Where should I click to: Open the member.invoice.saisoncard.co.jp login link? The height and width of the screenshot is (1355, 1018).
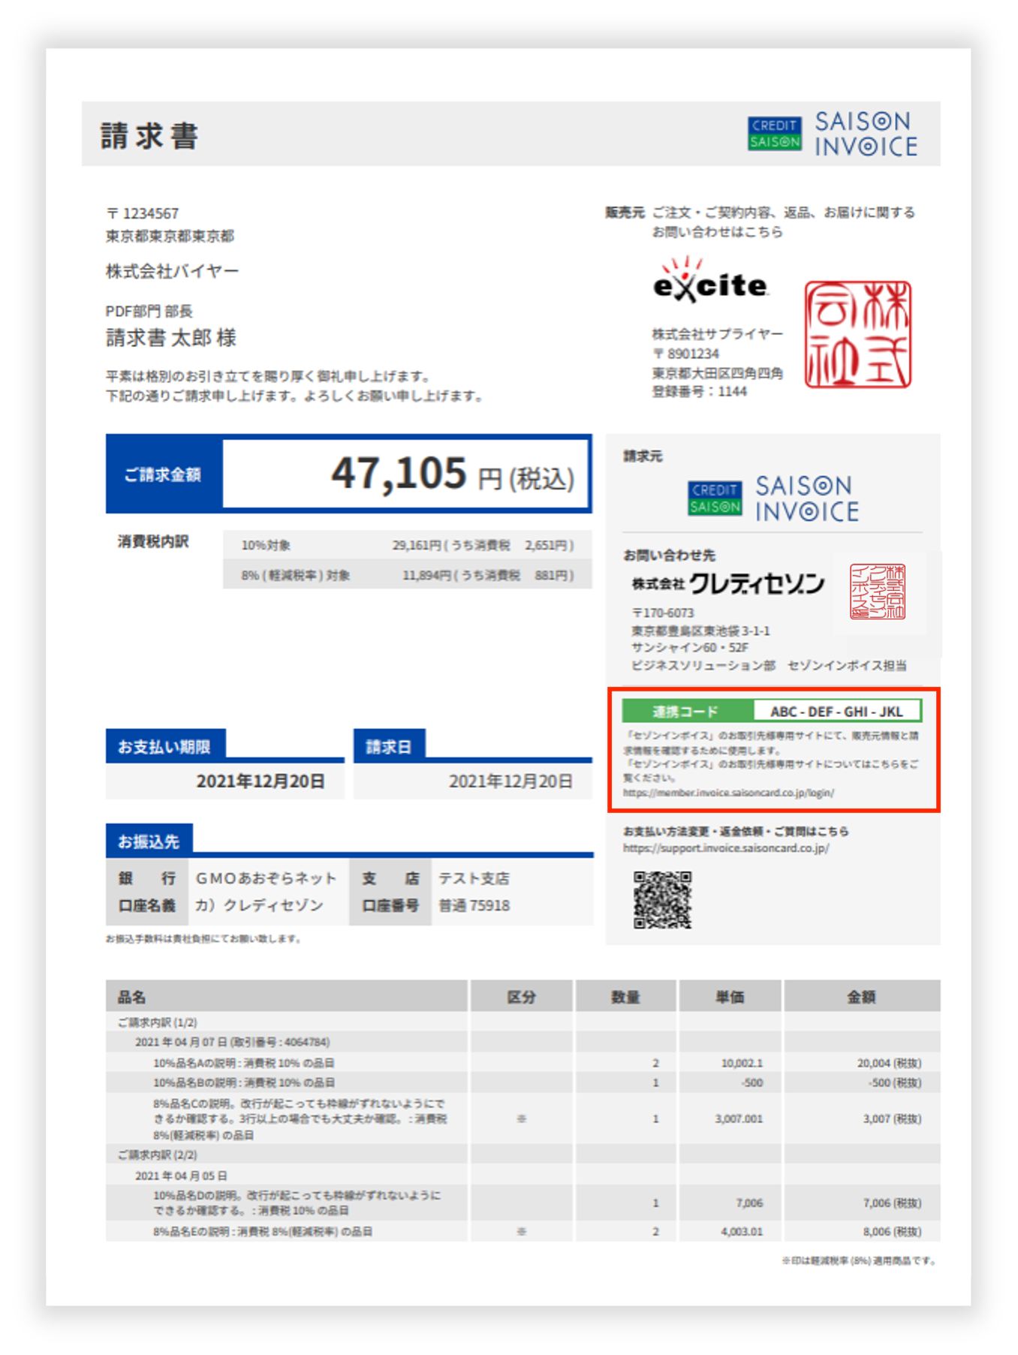pos(728,793)
